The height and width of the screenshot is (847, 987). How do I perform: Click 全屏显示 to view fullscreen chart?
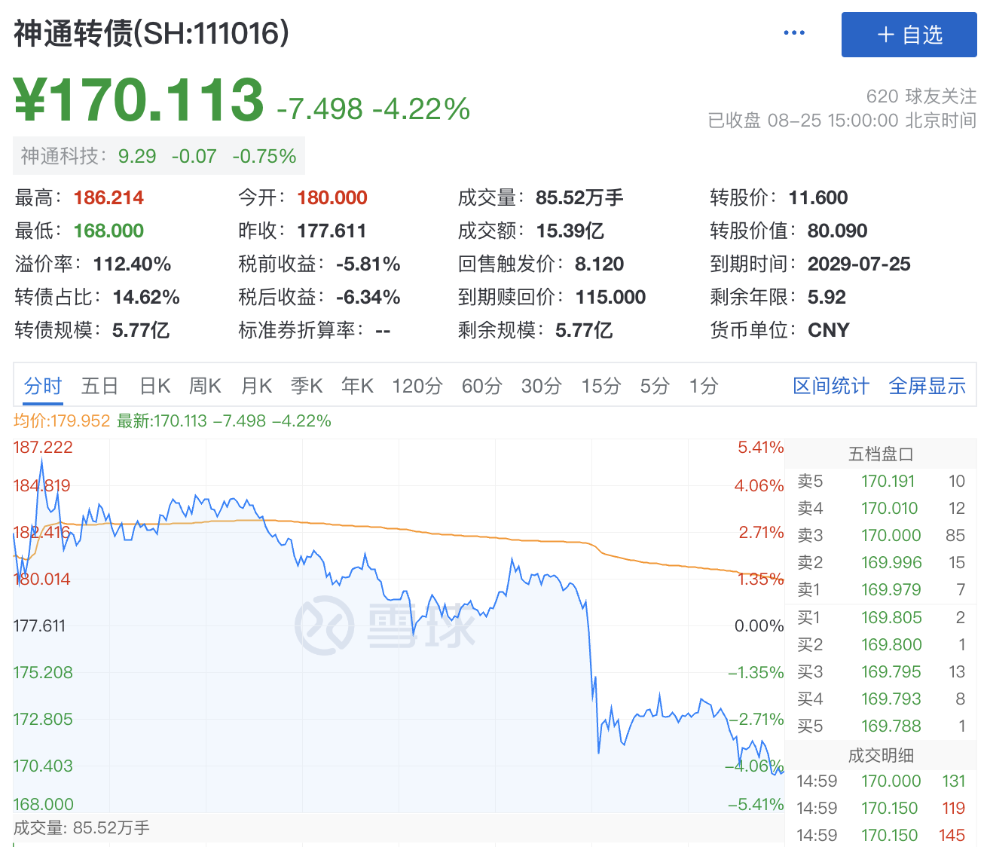(927, 387)
